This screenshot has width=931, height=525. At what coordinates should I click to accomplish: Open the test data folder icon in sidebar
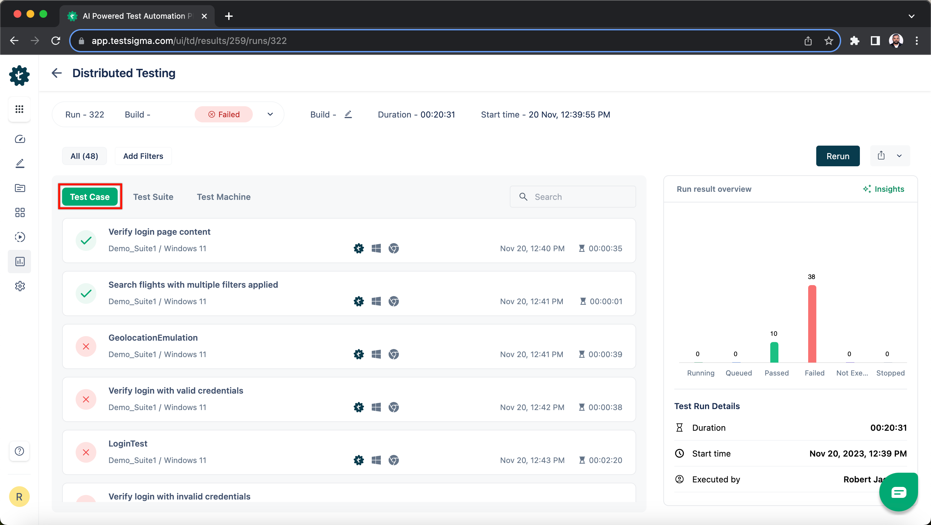20,188
